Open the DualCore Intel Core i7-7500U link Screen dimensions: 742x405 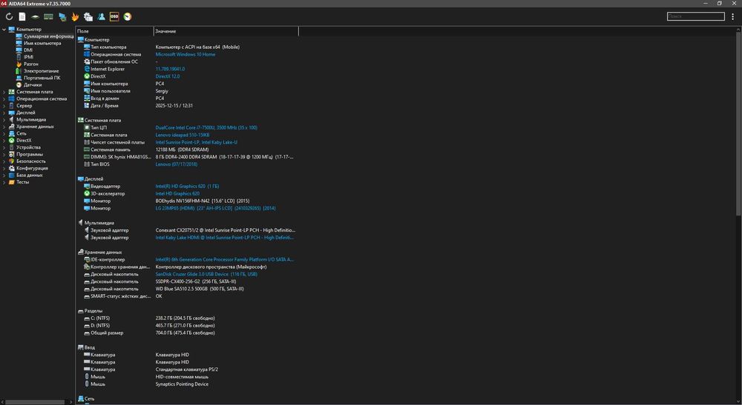206,127
